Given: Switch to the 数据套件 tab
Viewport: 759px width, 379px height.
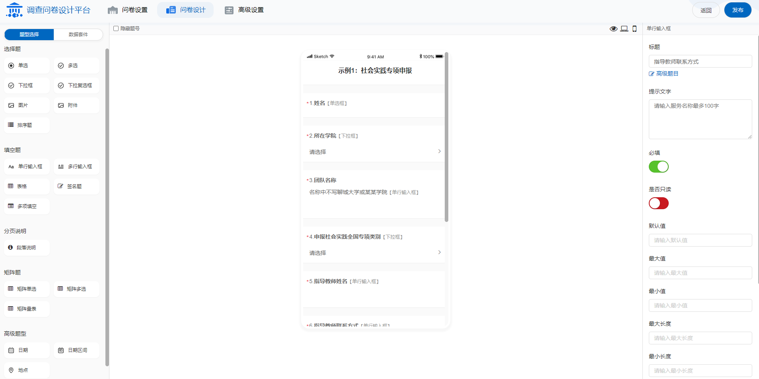Looking at the screenshot, I should pyautogui.click(x=78, y=35).
